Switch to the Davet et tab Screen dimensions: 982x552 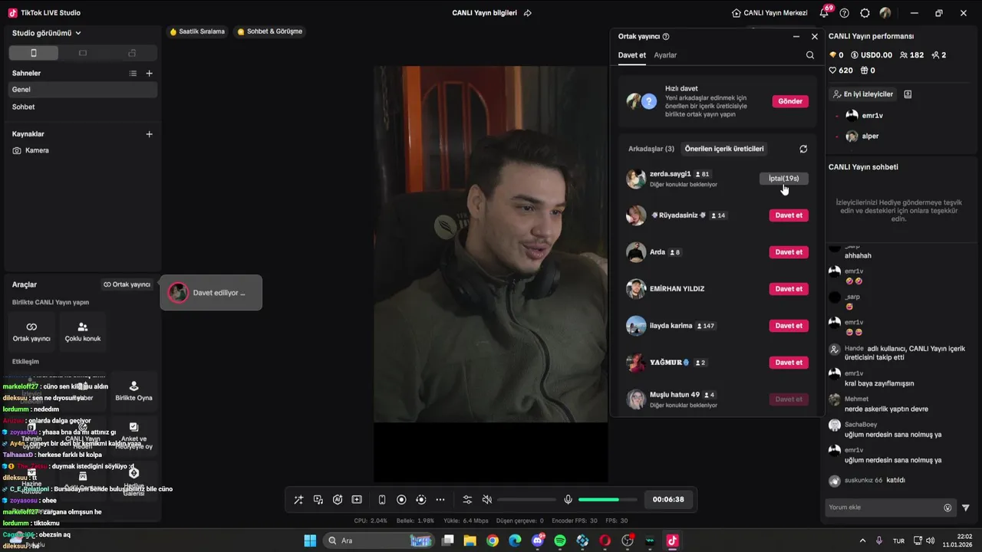coord(632,55)
